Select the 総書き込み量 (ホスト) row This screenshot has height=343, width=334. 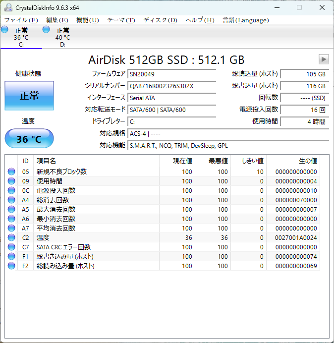pos(163,256)
